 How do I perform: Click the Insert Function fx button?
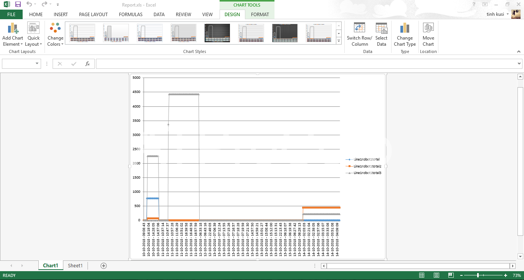coord(88,64)
